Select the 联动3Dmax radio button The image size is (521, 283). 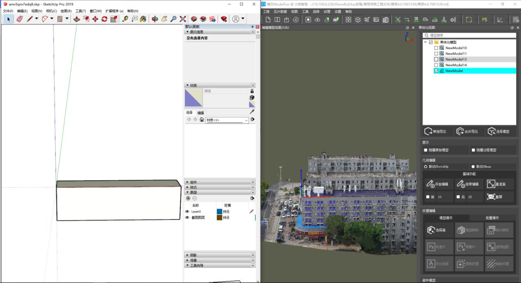point(474,167)
